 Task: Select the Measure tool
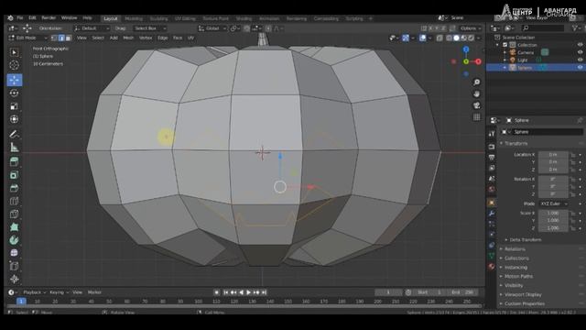[x=15, y=148]
